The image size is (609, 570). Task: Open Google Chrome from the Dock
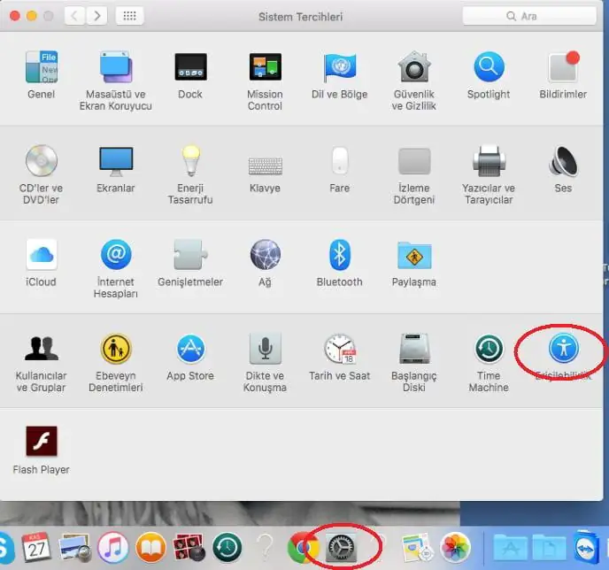(301, 548)
